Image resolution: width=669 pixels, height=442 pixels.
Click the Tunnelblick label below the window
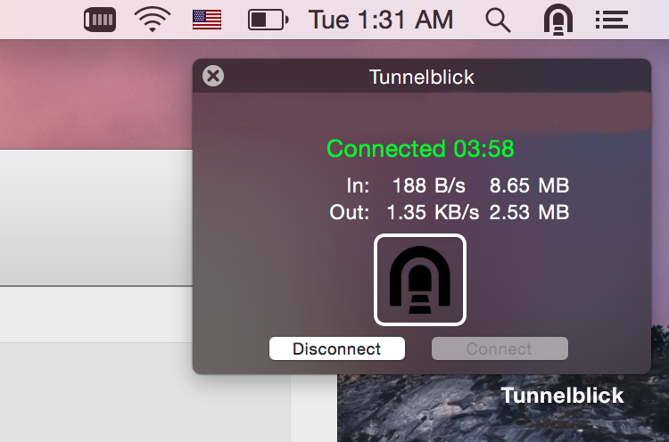pyautogui.click(x=562, y=396)
